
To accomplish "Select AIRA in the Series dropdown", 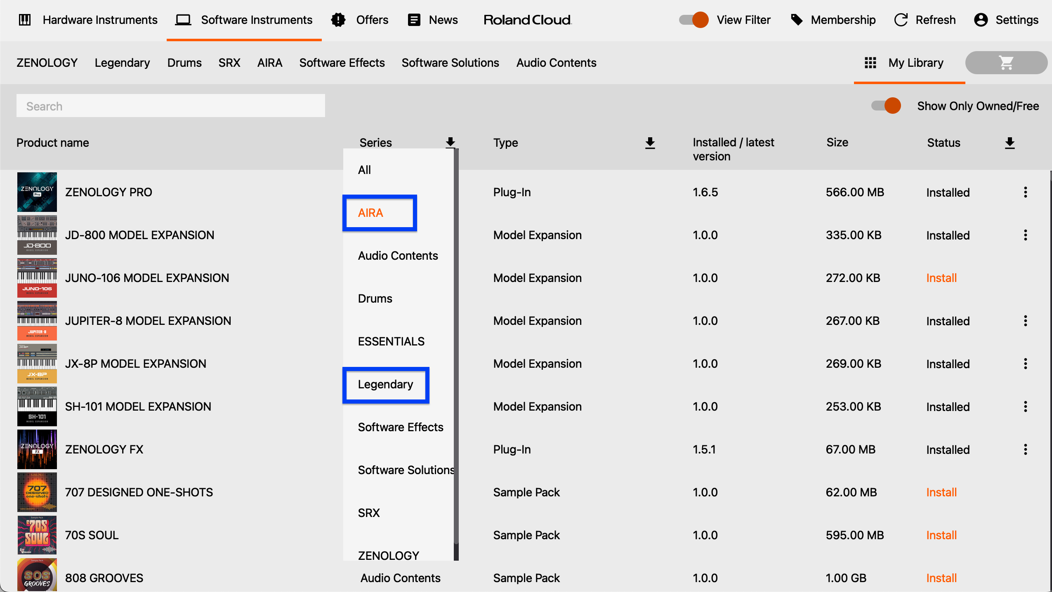I will (x=399, y=213).
